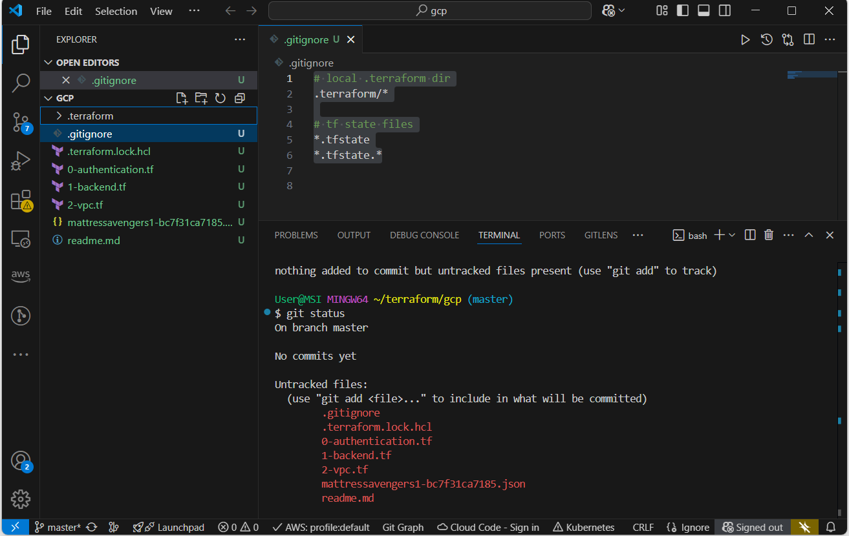The height and width of the screenshot is (536, 849).
Task: Toggle the secondary side bar layout button
Action: pos(725,11)
